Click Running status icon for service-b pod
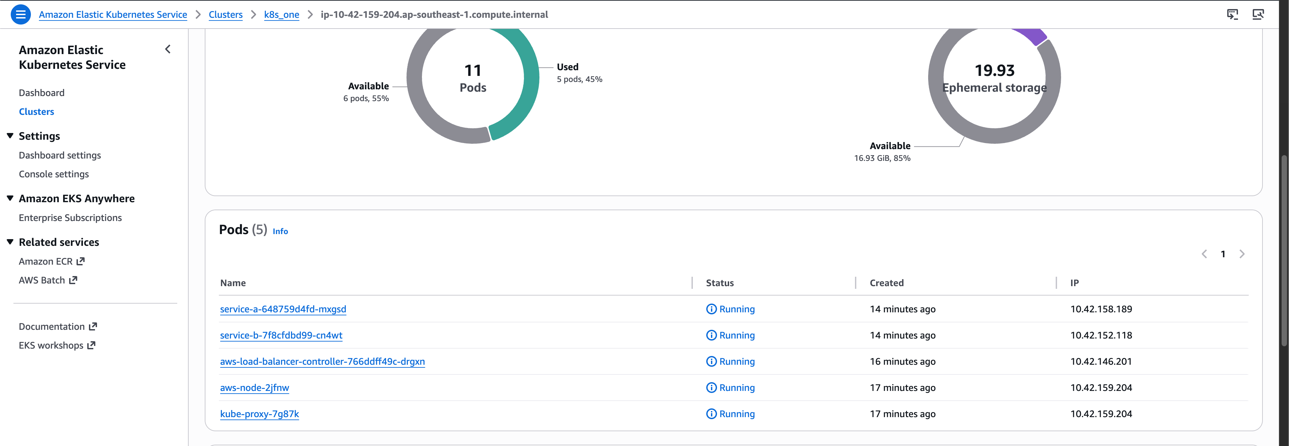 point(711,336)
